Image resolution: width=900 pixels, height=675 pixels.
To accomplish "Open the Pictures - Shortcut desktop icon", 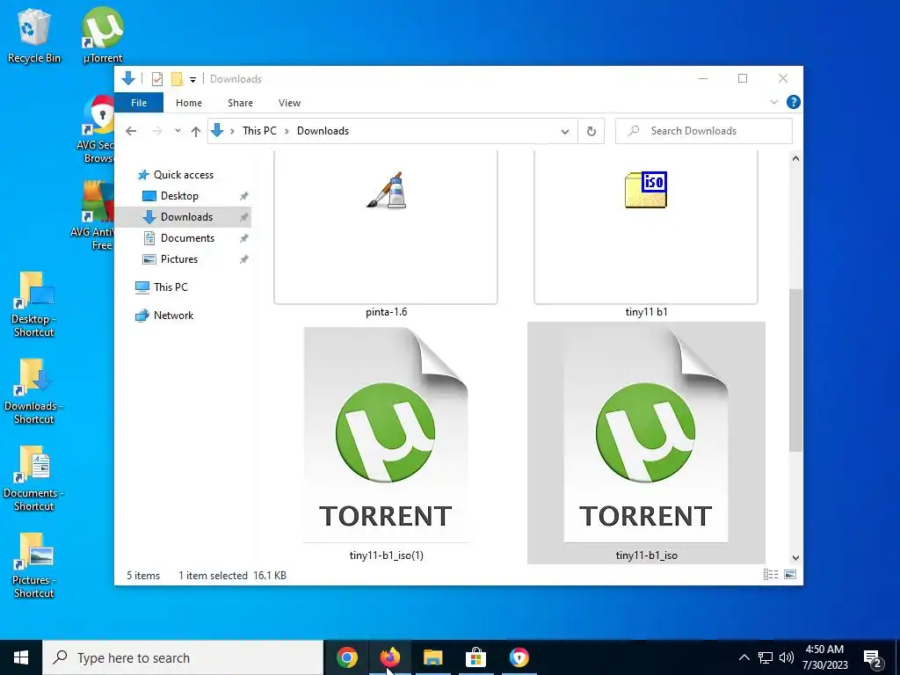I will (x=33, y=566).
